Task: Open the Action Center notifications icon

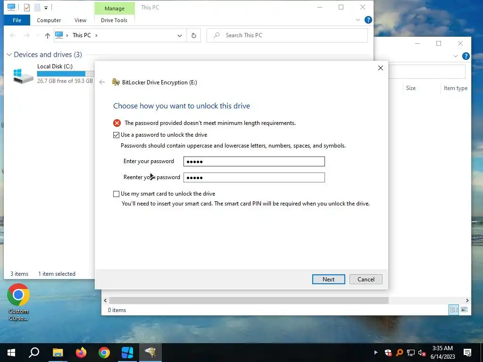Action: pos(467,353)
